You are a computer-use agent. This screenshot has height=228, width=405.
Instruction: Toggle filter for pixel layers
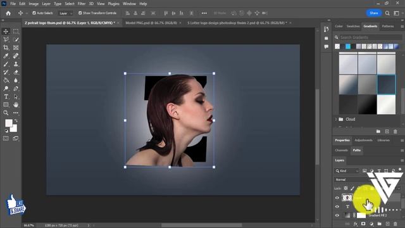pos(364,171)
